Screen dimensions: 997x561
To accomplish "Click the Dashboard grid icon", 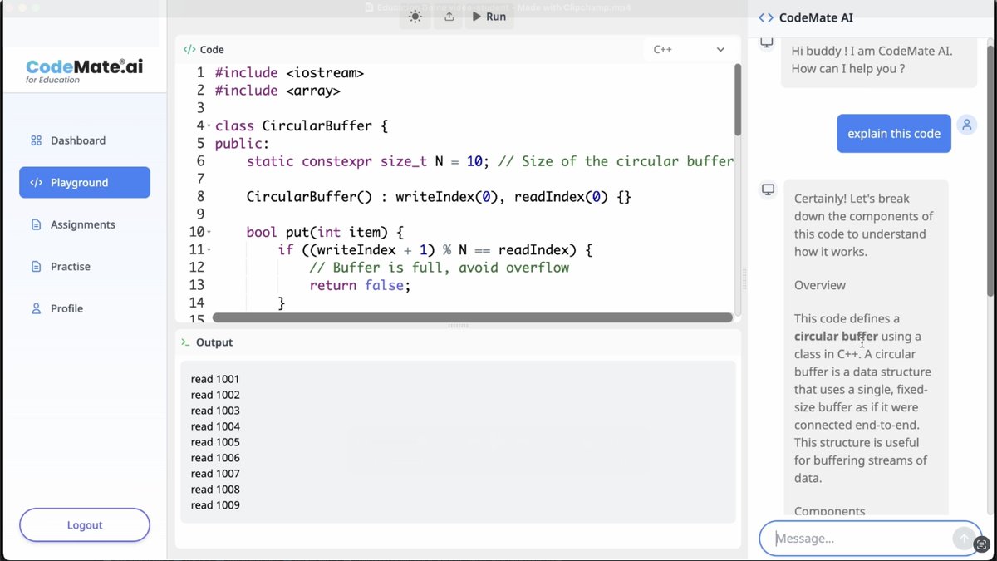I will pos(36,140).
